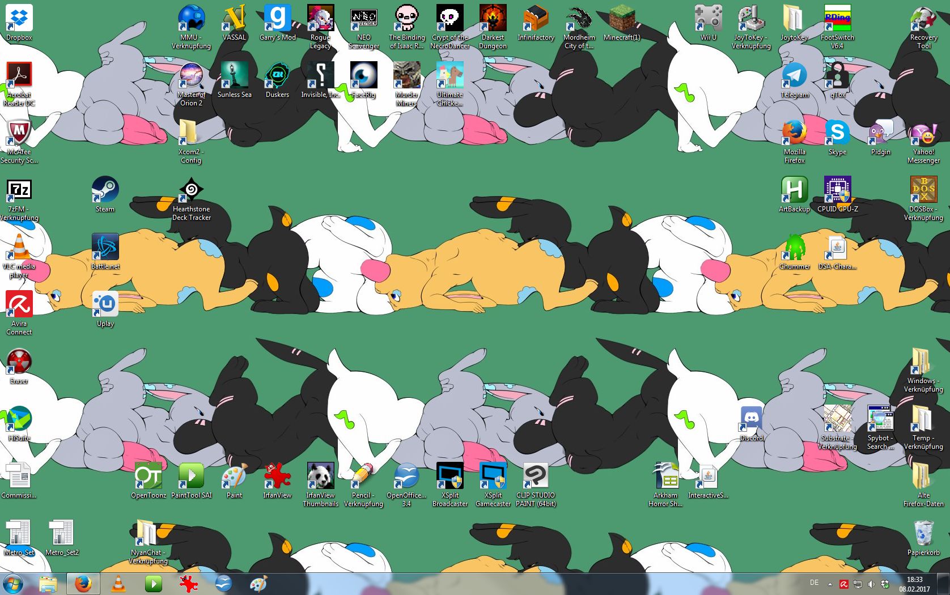Select the Murder Miners icon
The image size is (950, 595).
click(406, 84)
